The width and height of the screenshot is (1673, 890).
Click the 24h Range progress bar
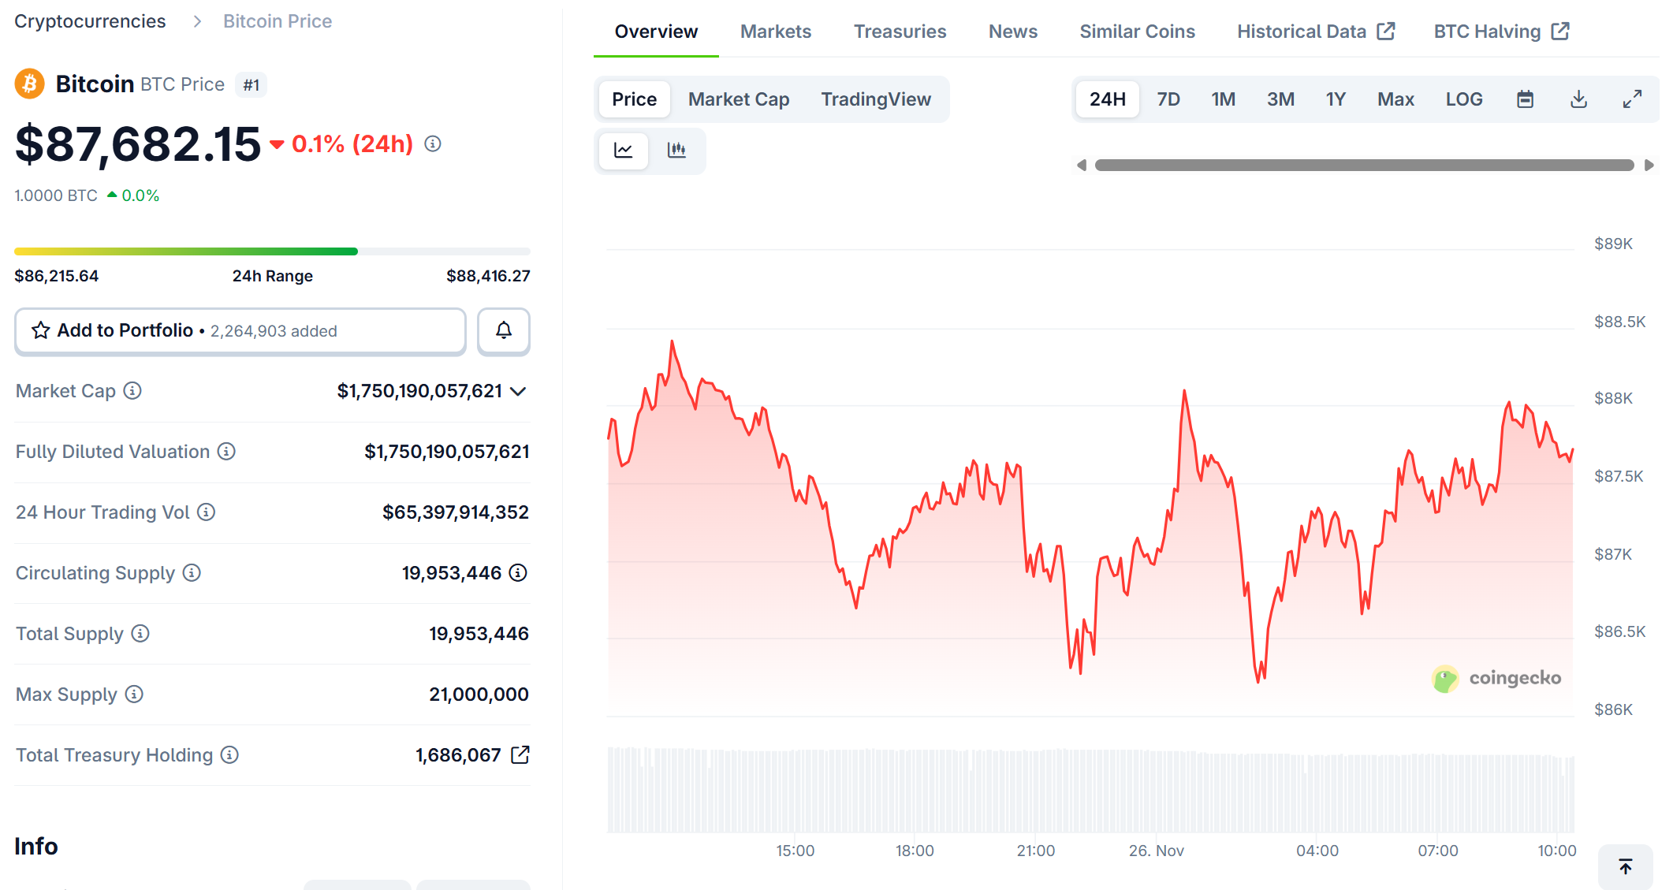click(x=272, y=251)
